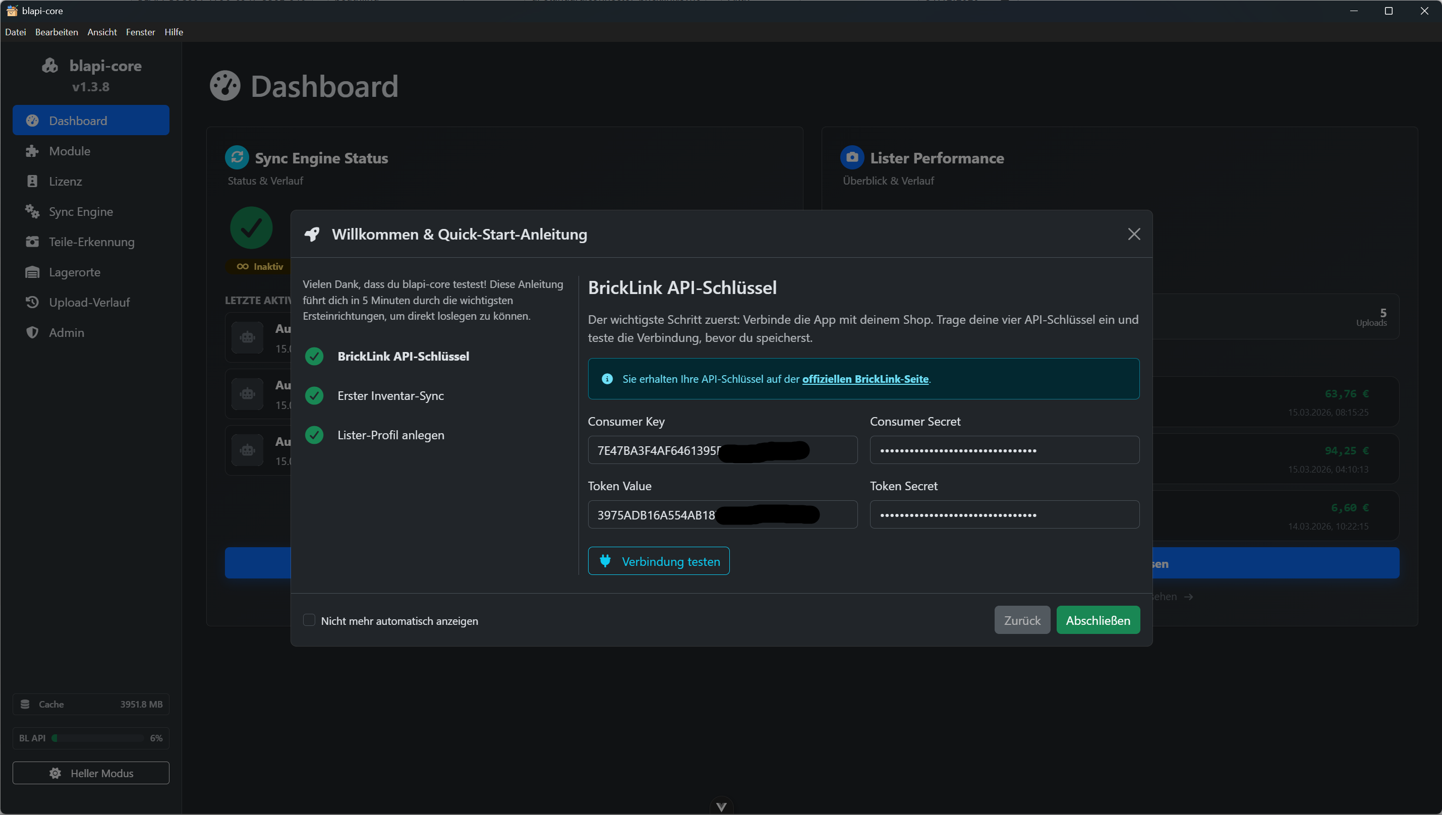This screenshot has height=815, width=1442.
Task: Click the Dashboard gauge icon beside the title
Action: [x=225, y=86]
